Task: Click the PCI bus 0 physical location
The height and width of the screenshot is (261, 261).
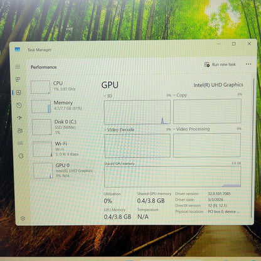Action: pyautogui.click(x=223, y=211)
